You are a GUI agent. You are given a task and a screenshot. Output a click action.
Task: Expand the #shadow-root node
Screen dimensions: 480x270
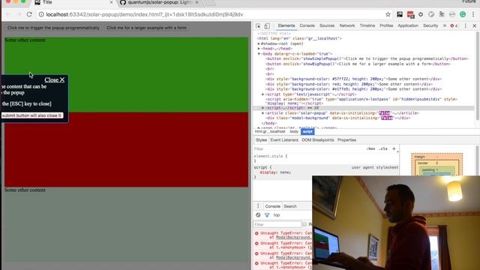pos(259,43)
